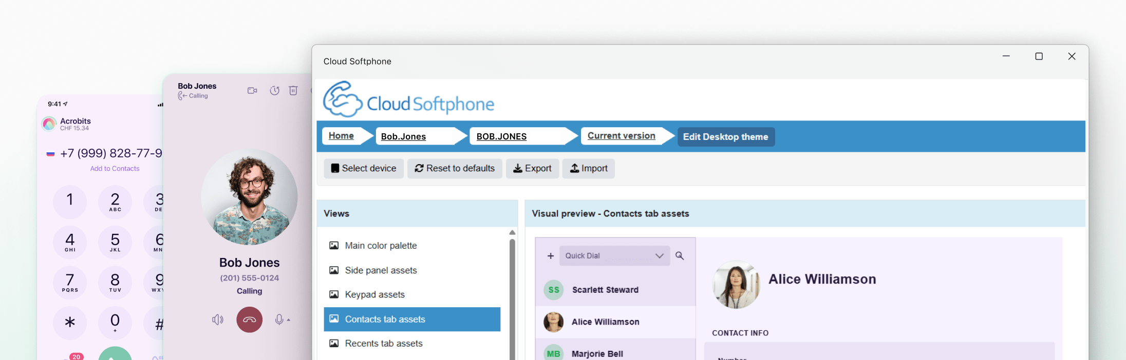Image resolution: width=1126 pixels, height=360 pixels.
Task: Open the call history clock icon
Action: tap(275, 91)
